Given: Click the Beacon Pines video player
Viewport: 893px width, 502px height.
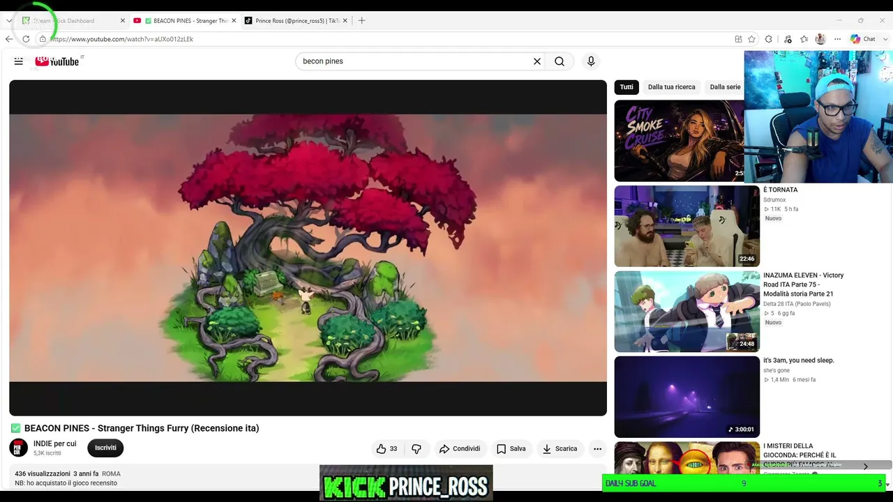Looking at the screenshot, I should [x=308, y=248].
